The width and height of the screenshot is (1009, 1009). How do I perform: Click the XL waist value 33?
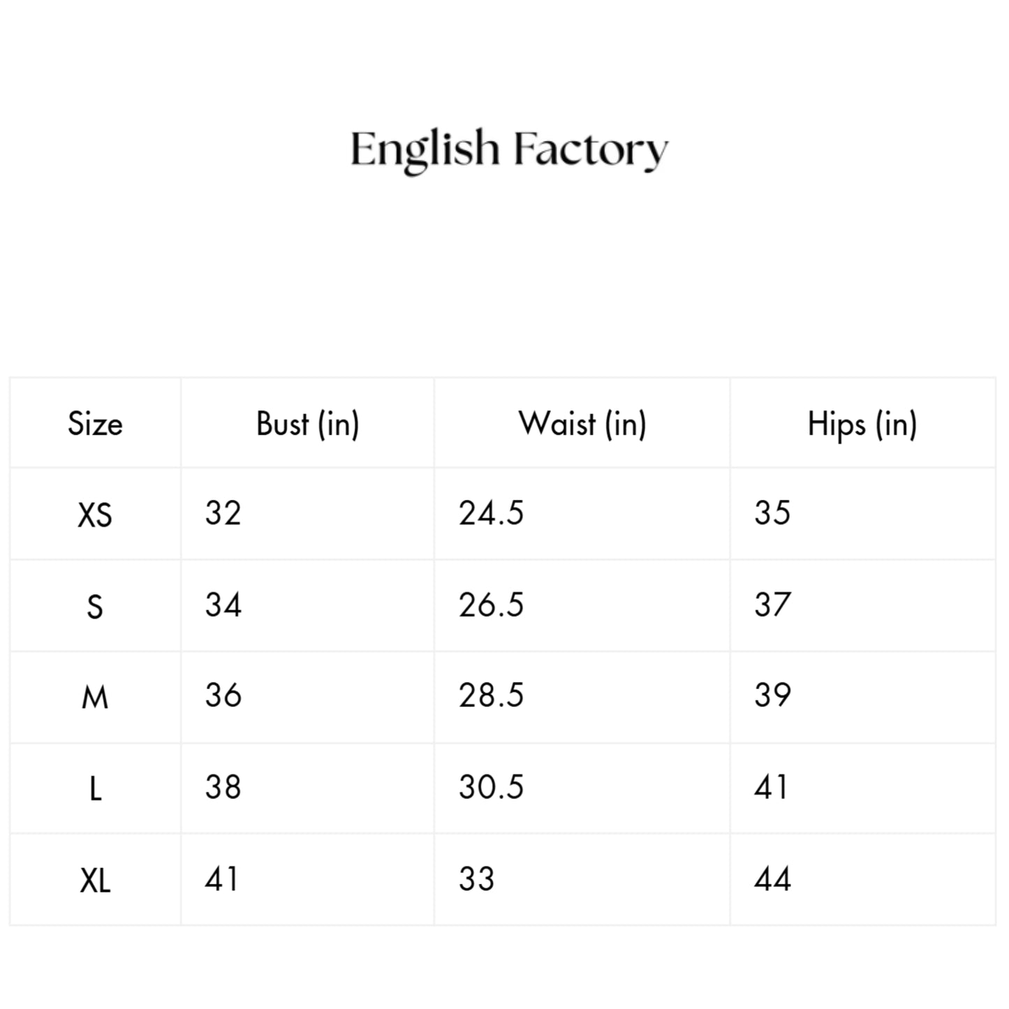point(476,878)
